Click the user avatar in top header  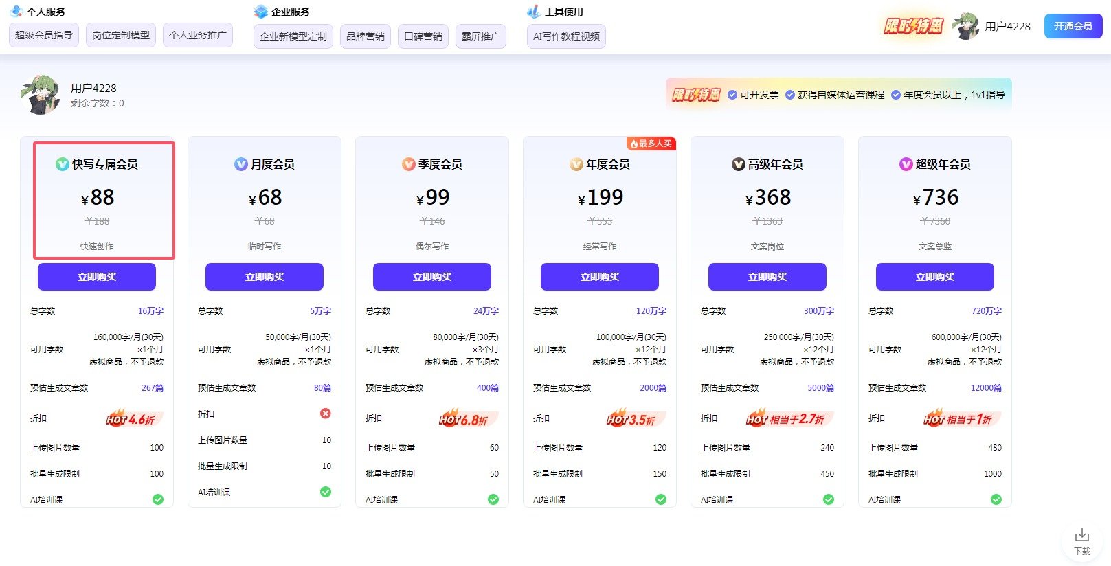pos(966,26)
